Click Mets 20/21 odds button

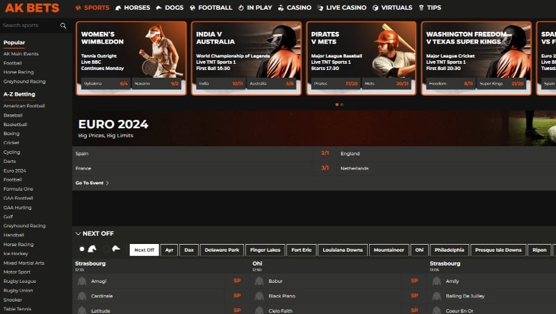(386, 84)
